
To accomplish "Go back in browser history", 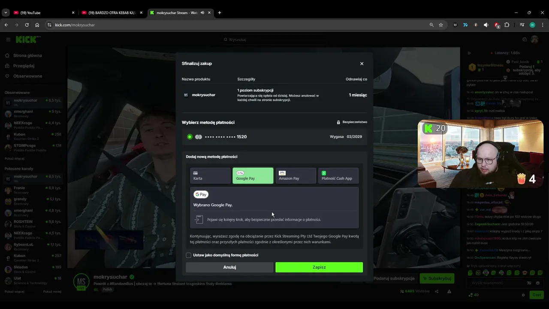I will [x=6, y=25].
